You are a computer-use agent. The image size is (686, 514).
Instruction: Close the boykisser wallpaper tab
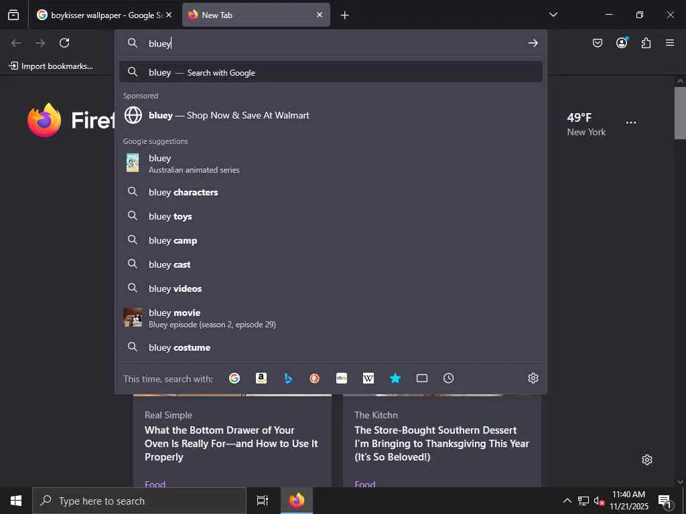[x=169, y=15]
